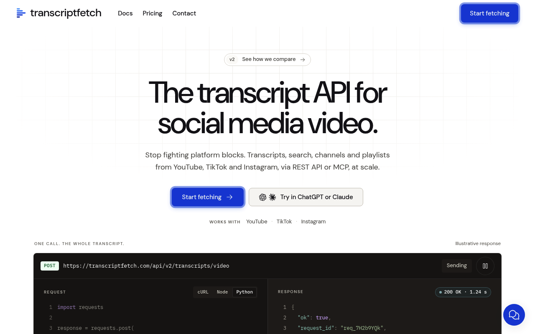
Task: Pause the demo animation button
Action: coord(485,266)
